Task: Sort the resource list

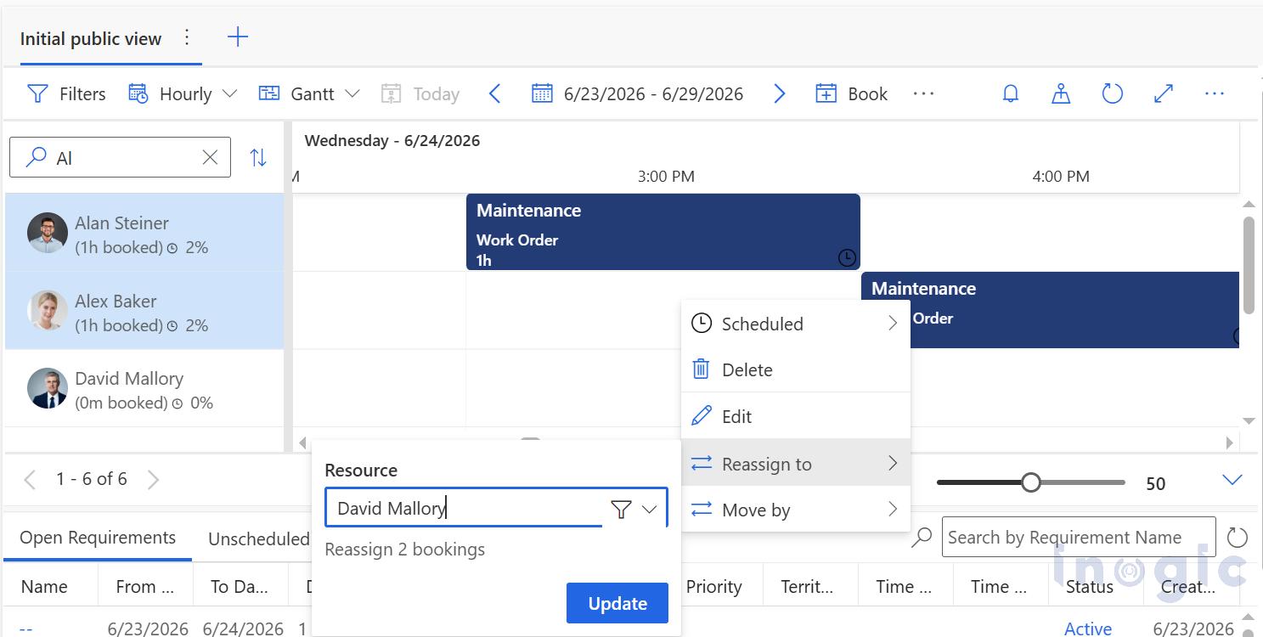Action: [x=258, y=157]
